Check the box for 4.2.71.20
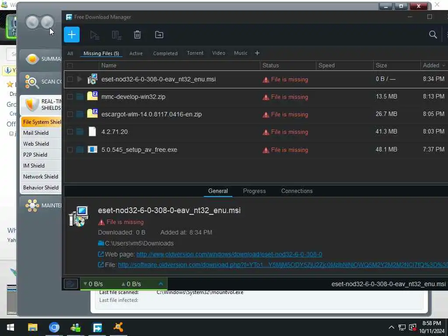The image size is (448, 336). 70,132
